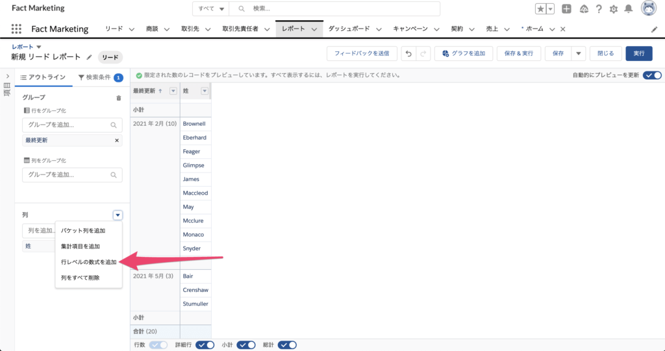Open the 取引先 tab dropdown chevron
This screenshot has width=665, height=351.
coord(208,29)
